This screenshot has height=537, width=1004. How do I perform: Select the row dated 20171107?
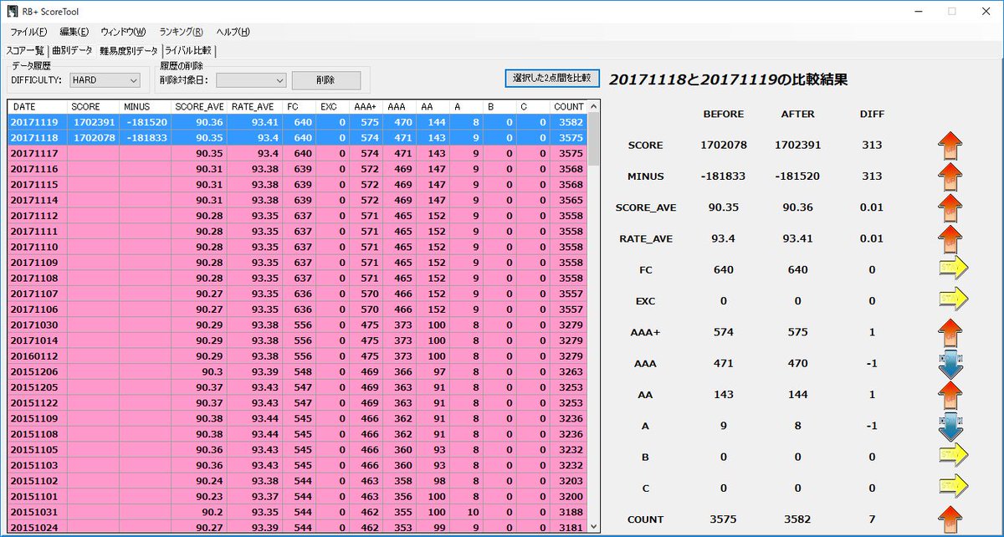point(297,294)
